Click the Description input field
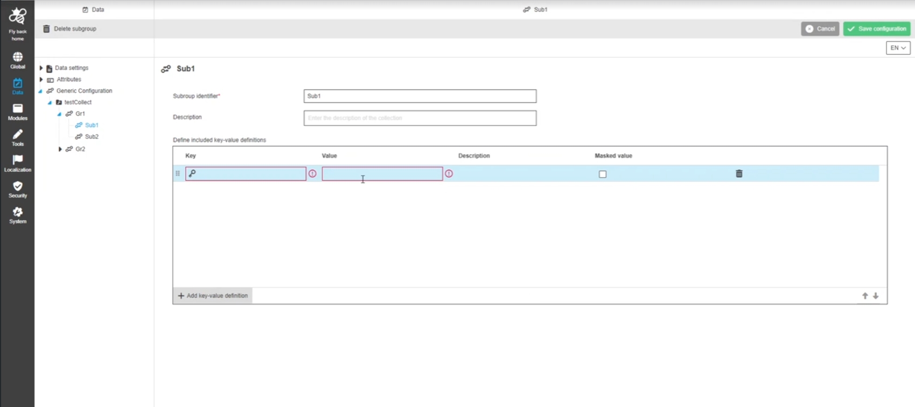This screenshot has height=407, width=915. click(420, 118)
